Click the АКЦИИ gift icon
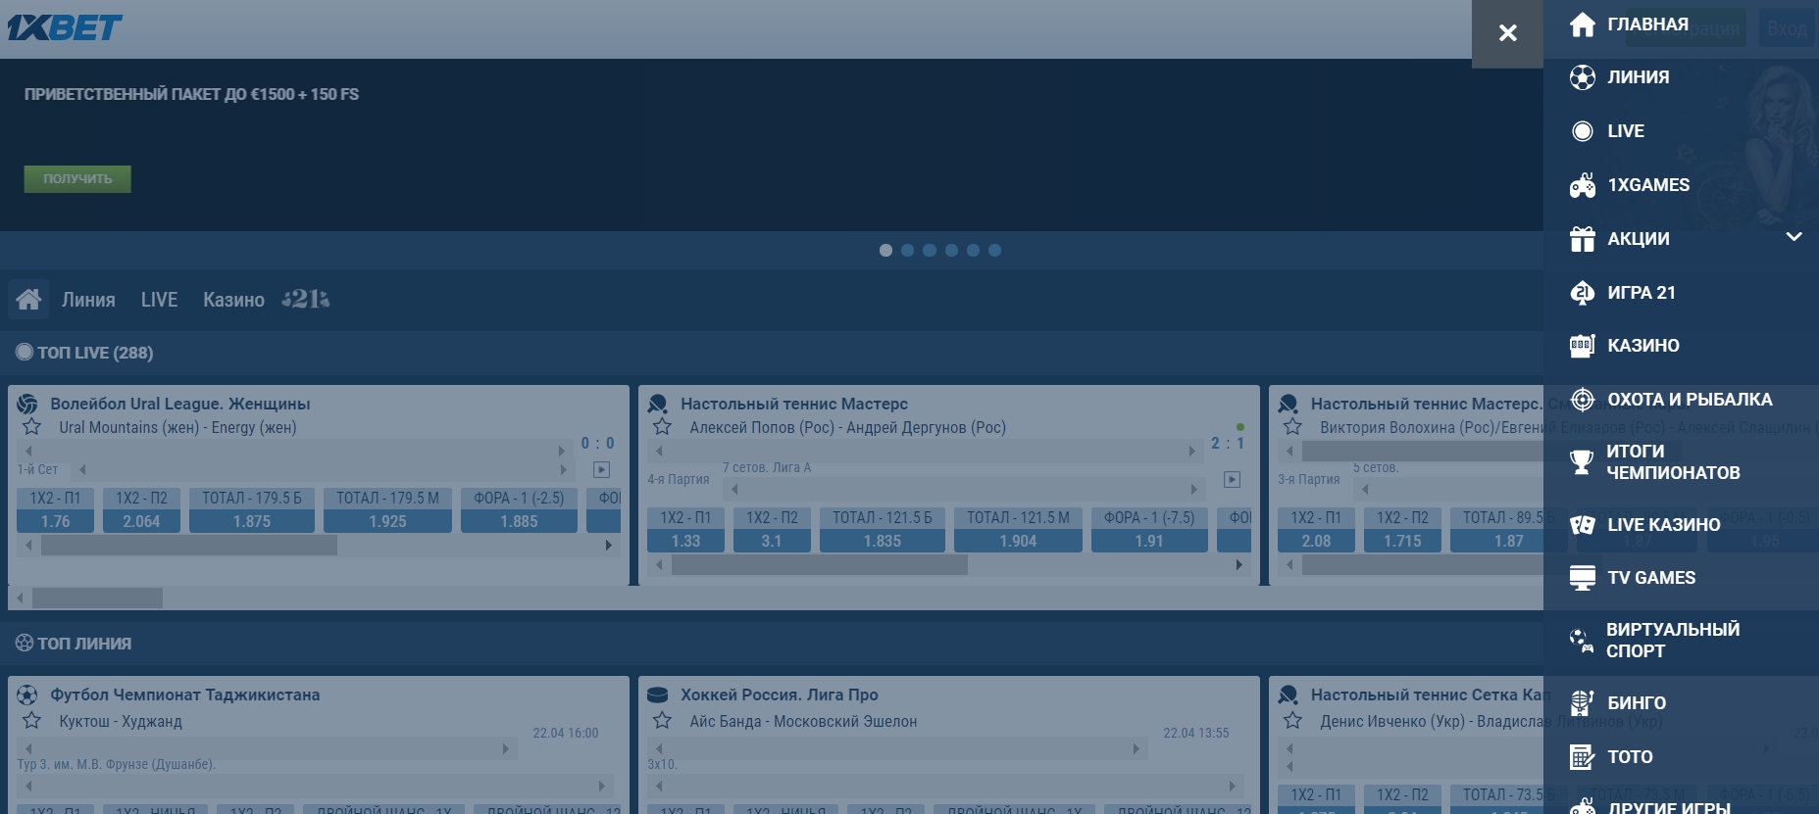 click(x=1582, y=239)
